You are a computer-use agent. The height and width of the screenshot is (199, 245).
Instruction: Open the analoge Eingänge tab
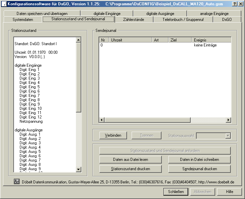pos(214,14)
